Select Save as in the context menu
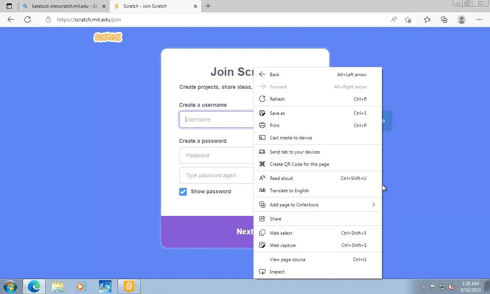 coord(318,113)
